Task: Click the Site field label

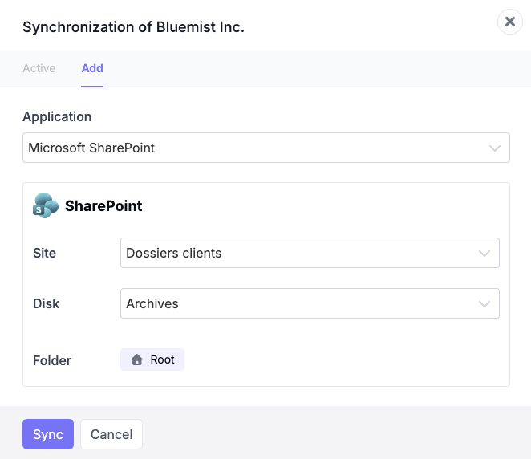Action: click(x=44, y=253)
